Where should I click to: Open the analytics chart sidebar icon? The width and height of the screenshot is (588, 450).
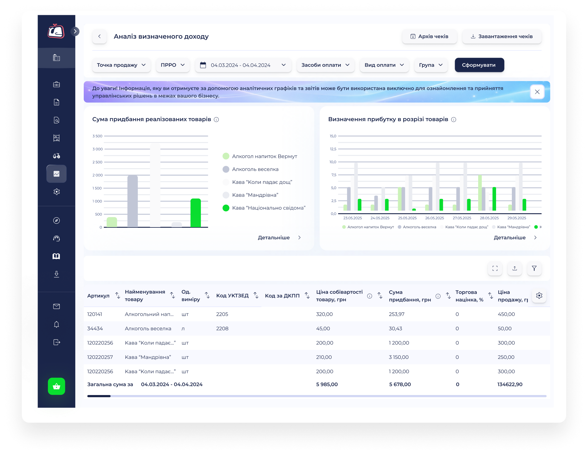tap(56, 174)
